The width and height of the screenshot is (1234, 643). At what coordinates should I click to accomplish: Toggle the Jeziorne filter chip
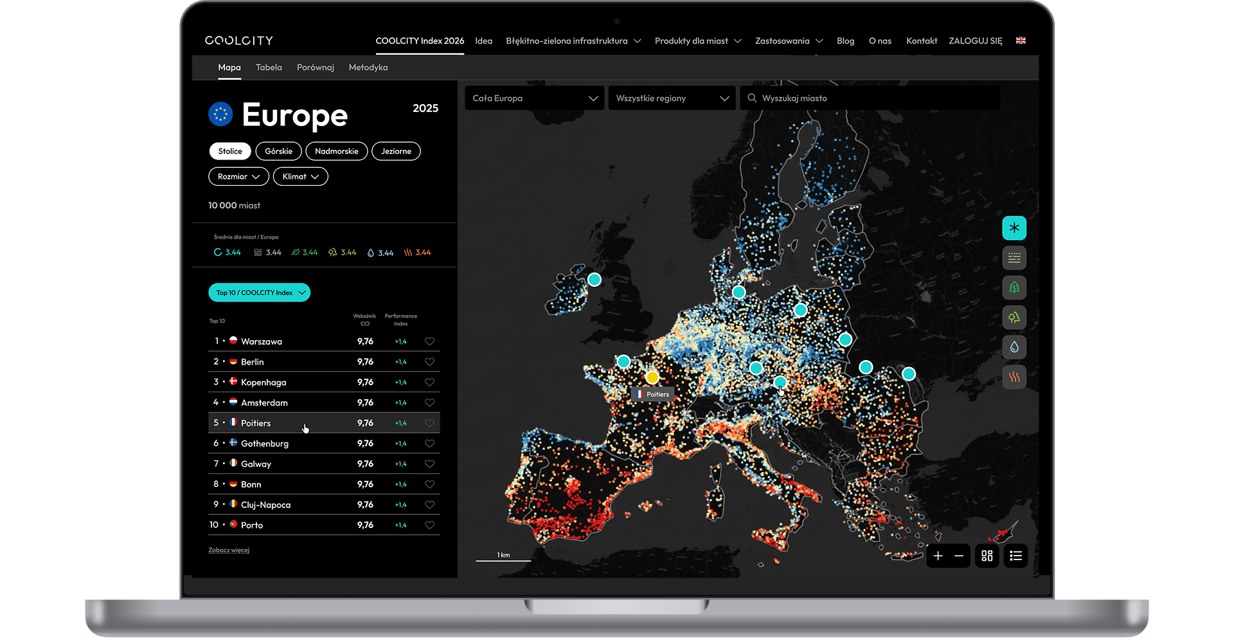[x=396, y=151]
